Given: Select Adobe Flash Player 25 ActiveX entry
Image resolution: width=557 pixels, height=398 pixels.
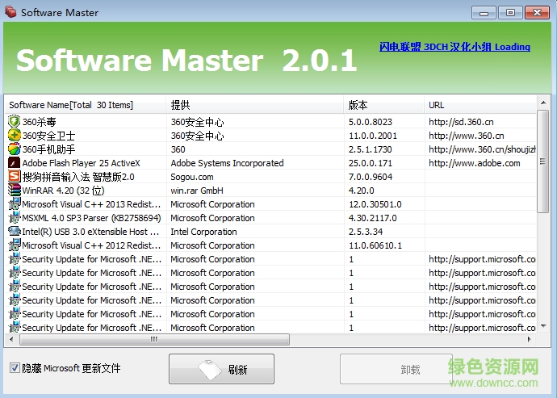Looking at the screenshot, I should 82,163.
